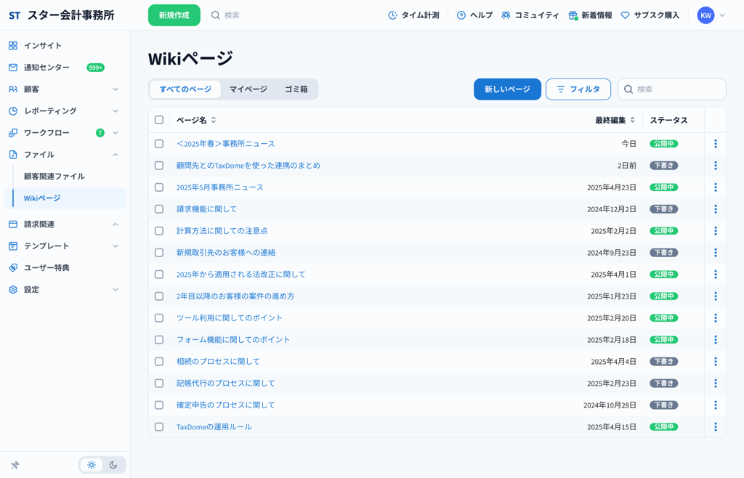Click the pin icon in sidebar footer

(15, 465)
